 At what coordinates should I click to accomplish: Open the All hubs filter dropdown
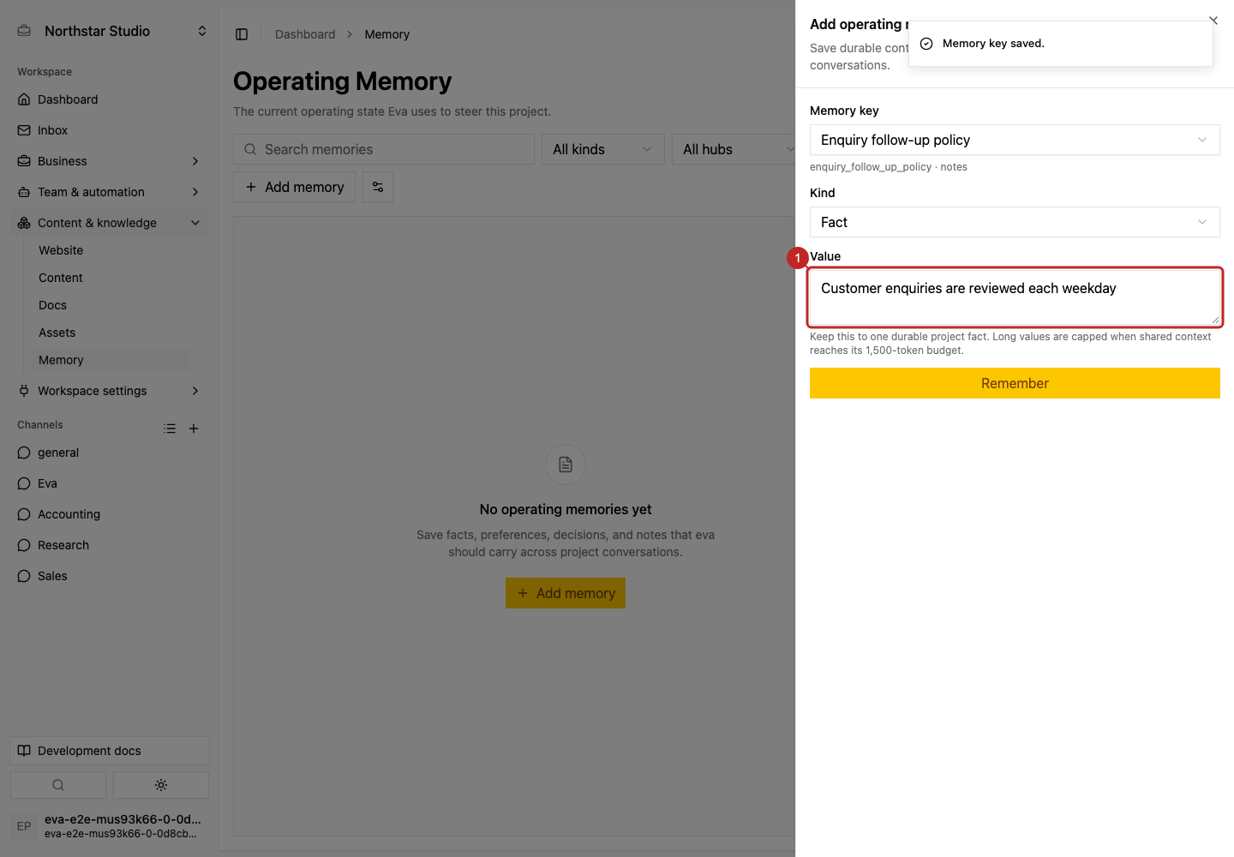[734, 149]
